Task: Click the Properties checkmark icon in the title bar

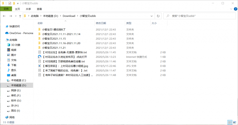Action: pyautogui.click(x=10, y=3)
